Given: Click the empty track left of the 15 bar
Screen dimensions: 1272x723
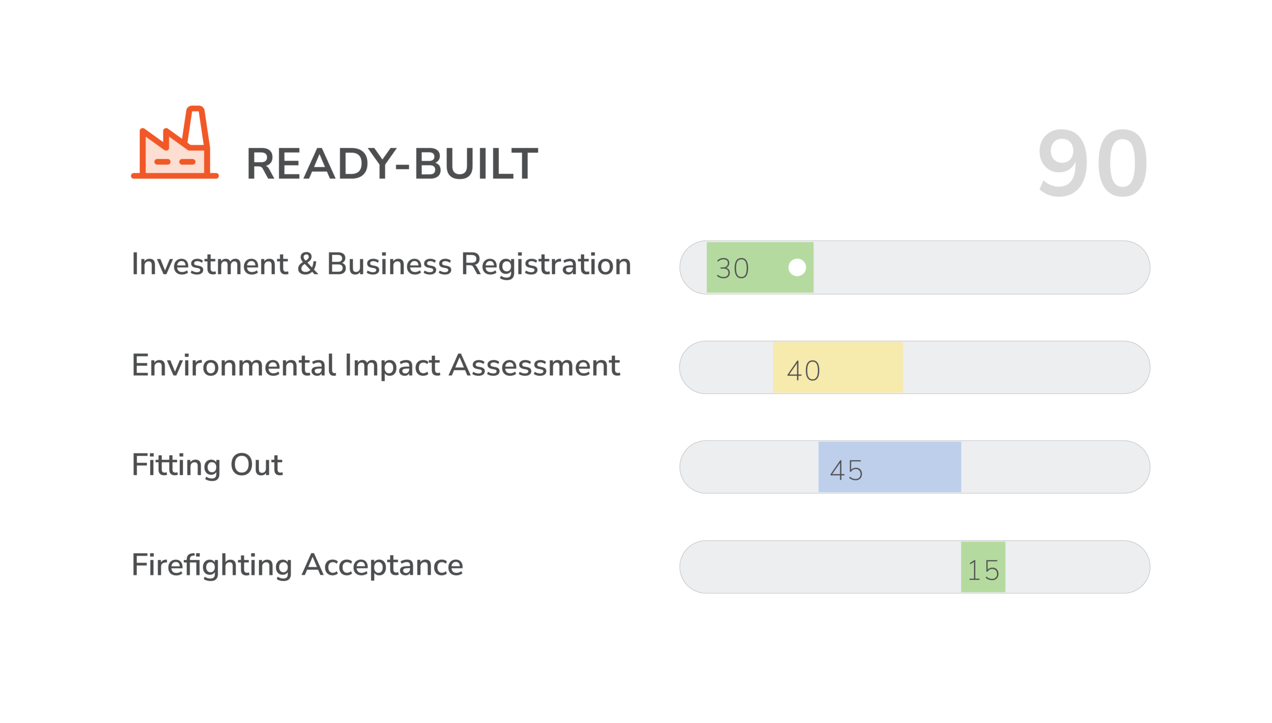Looking at the screenshot, I should 820,567.
